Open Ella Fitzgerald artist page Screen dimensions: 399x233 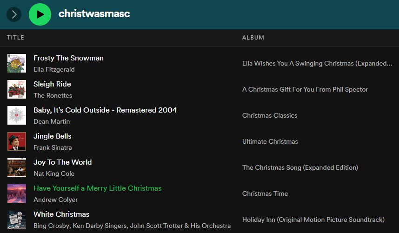click(x=54, y=69)
